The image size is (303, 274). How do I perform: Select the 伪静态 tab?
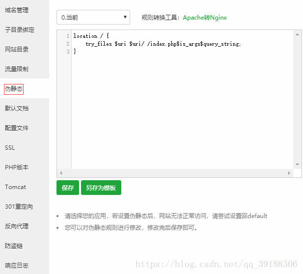14,89
